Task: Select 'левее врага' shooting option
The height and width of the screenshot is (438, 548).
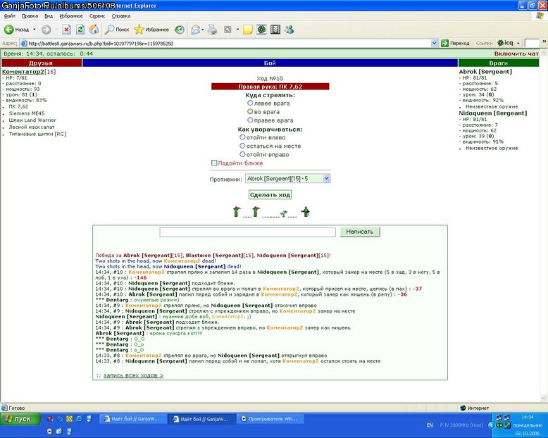Action: coord(250,103)
